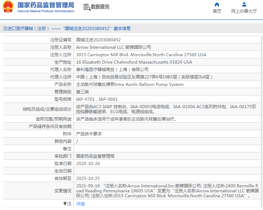Viewport: 263px width, 210px height.
Task: Click the 网上办事大厅 person icon
Action: click(x=244, y=5)
